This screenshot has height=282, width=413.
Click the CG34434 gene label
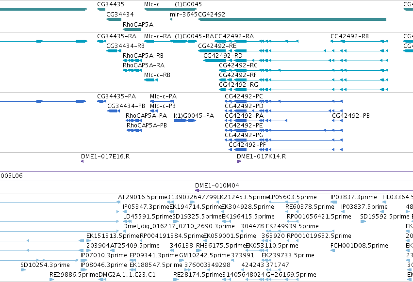(x=120, y=14)
